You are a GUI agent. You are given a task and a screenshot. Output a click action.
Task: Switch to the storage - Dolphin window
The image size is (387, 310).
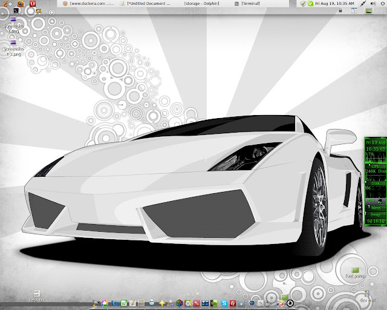(201, 4)
